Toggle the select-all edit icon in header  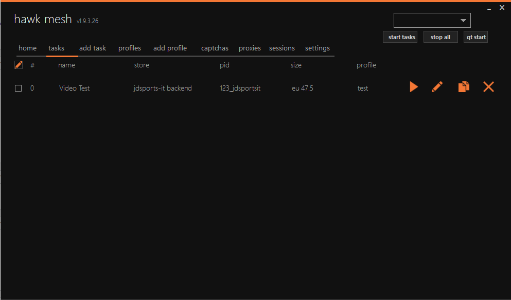[x=19, y=65]
